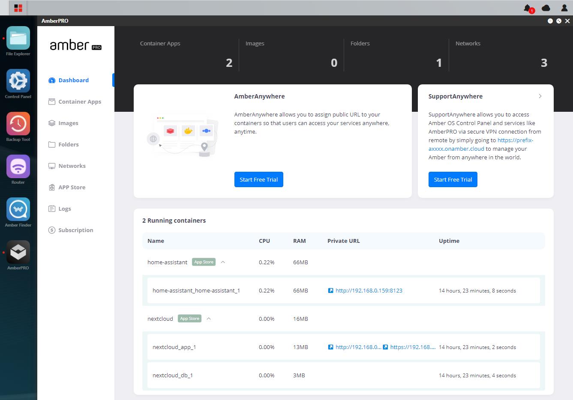Click the red start menu grid icon

pyautogui.click(x=18, y=8)
